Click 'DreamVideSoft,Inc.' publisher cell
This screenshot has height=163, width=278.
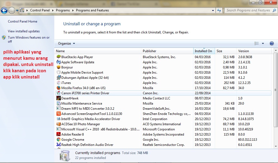tap(156, 109)
